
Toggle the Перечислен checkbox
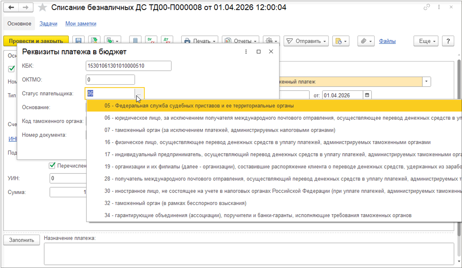coord(52,166)
